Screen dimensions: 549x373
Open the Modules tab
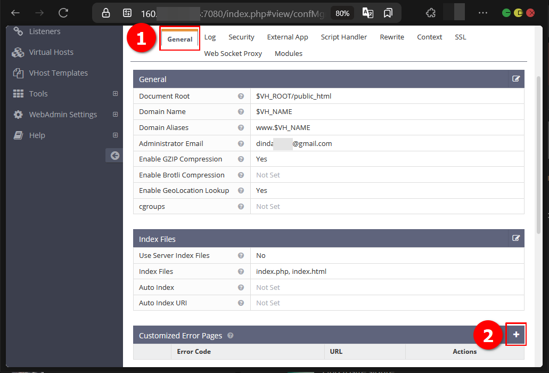pyautogui.click(x=289, y=54)
